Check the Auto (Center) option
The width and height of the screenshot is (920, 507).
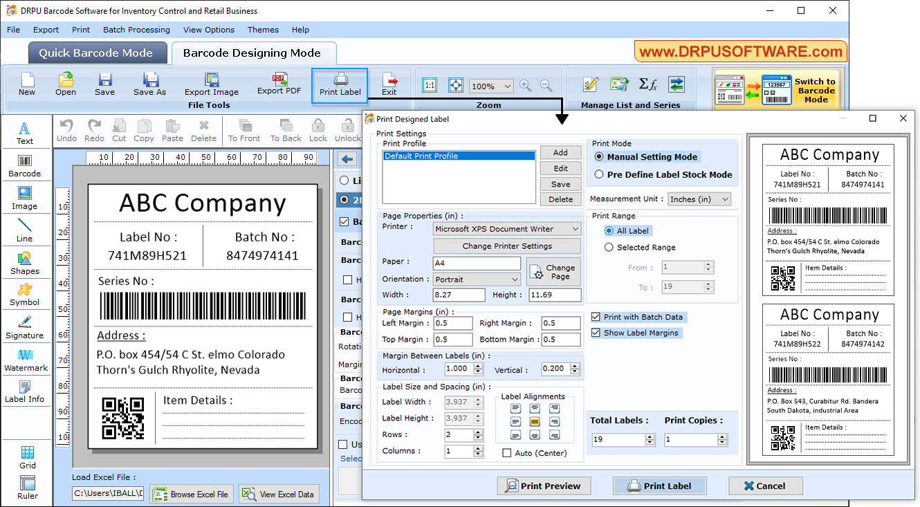[507, 452]
